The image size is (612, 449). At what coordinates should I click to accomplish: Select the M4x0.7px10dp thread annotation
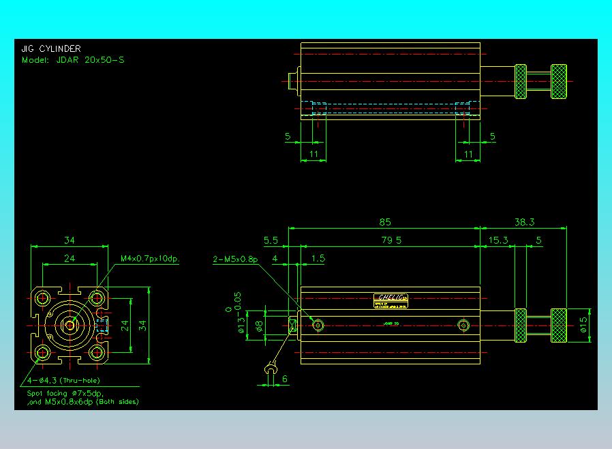point(150,259)
